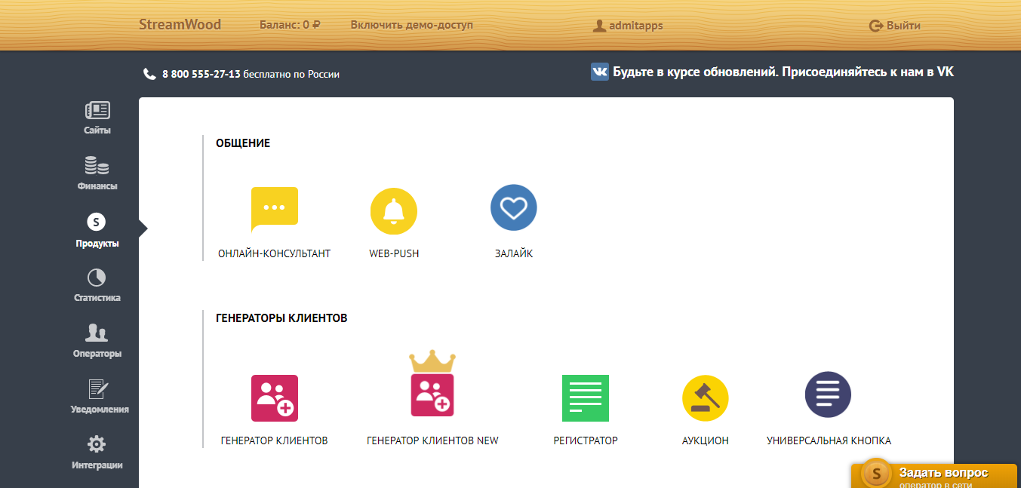Click the Операторы menu label
The height and width of the screenshot is (488, 1021).
(x=97, y=354)
